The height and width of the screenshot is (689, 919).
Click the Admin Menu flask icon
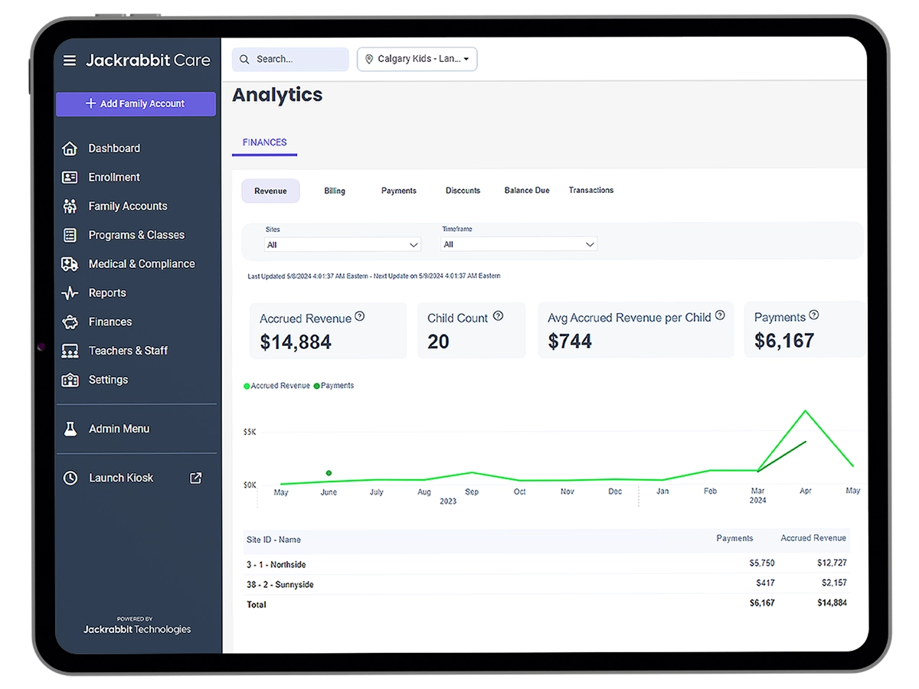[70, 429]
